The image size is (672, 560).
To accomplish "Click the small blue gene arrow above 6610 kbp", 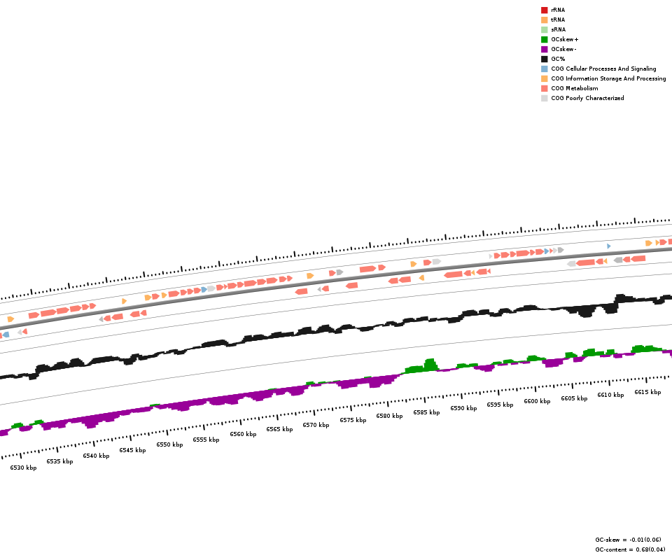I will 608,246.
